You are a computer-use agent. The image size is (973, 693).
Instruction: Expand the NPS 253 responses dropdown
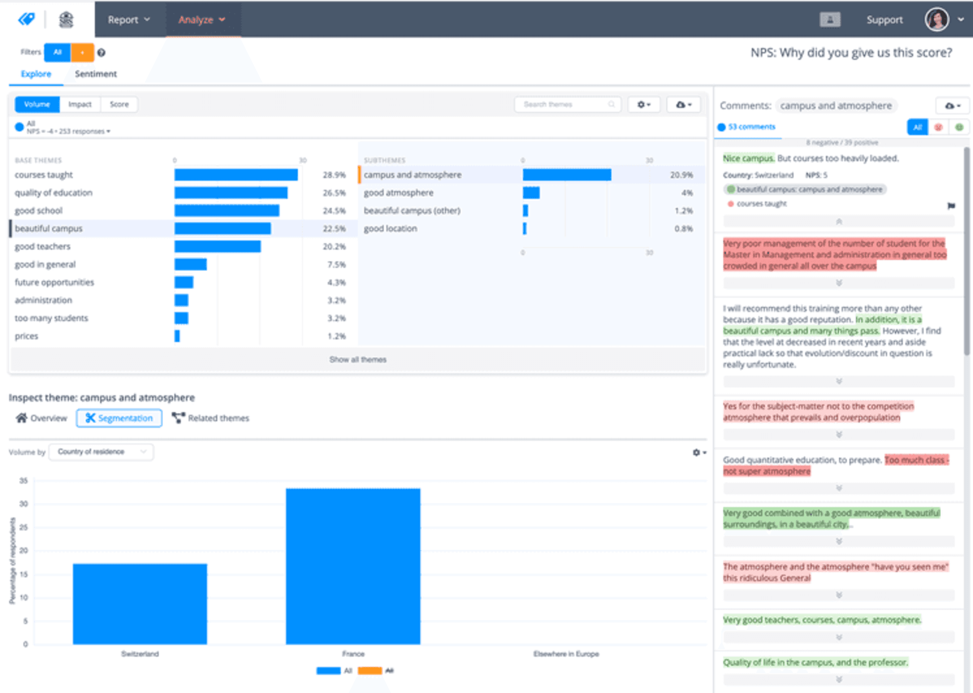[107, 131]
